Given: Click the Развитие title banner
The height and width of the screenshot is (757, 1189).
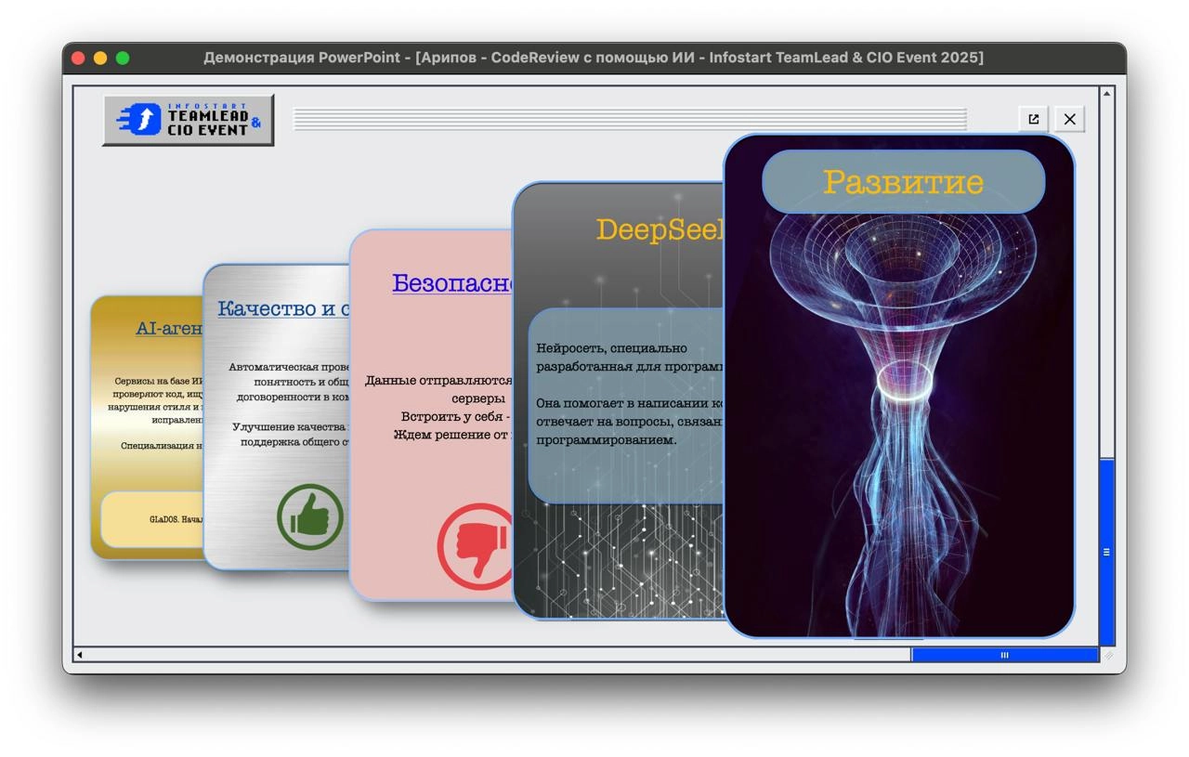Looking at the screenshot, I should 903,181.
